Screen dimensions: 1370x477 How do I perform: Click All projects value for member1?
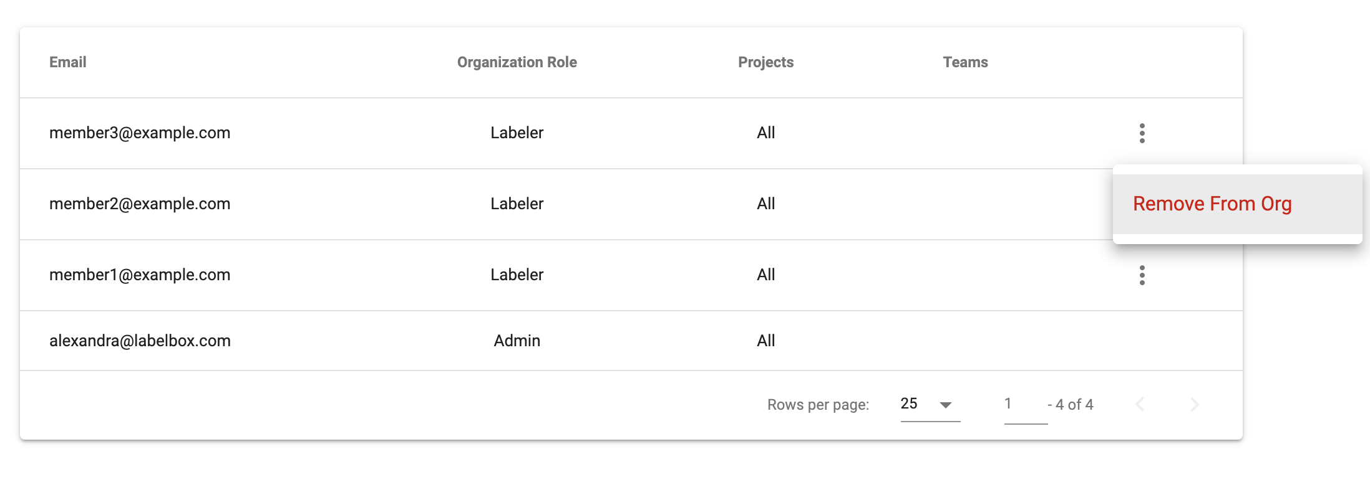(x=765, y=275)
